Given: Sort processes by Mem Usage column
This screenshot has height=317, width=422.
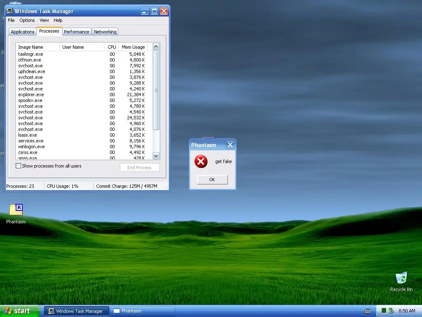Looking at the screenshot, I should pos(133,47).
